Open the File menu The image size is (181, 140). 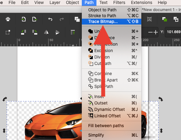coord(12,2)
